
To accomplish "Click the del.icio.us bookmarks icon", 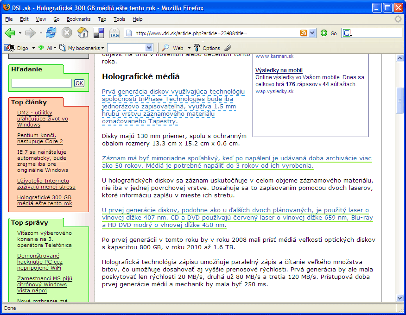I will (99, 33).
